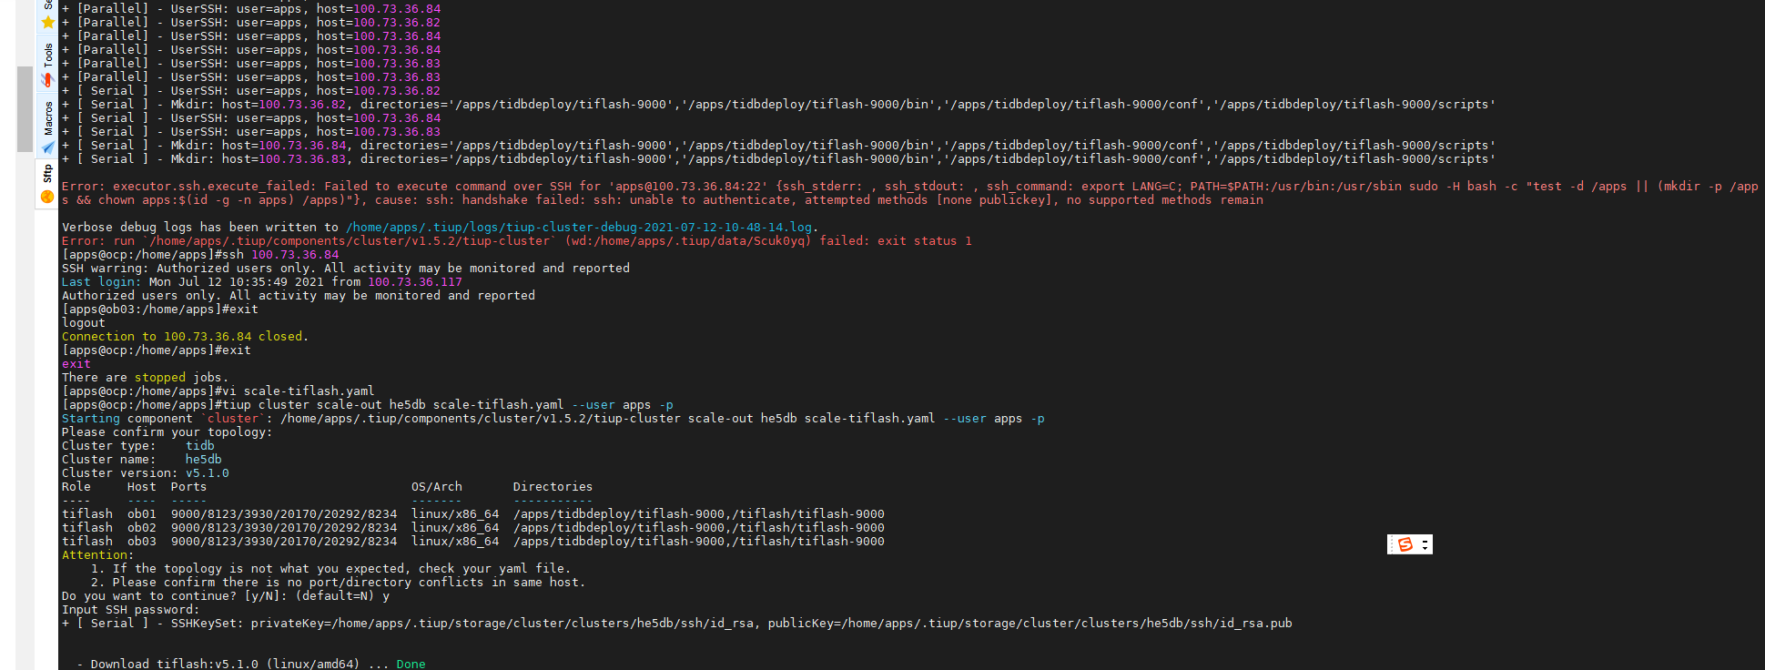Click the star icon on Sessions tab

(48, 22)
